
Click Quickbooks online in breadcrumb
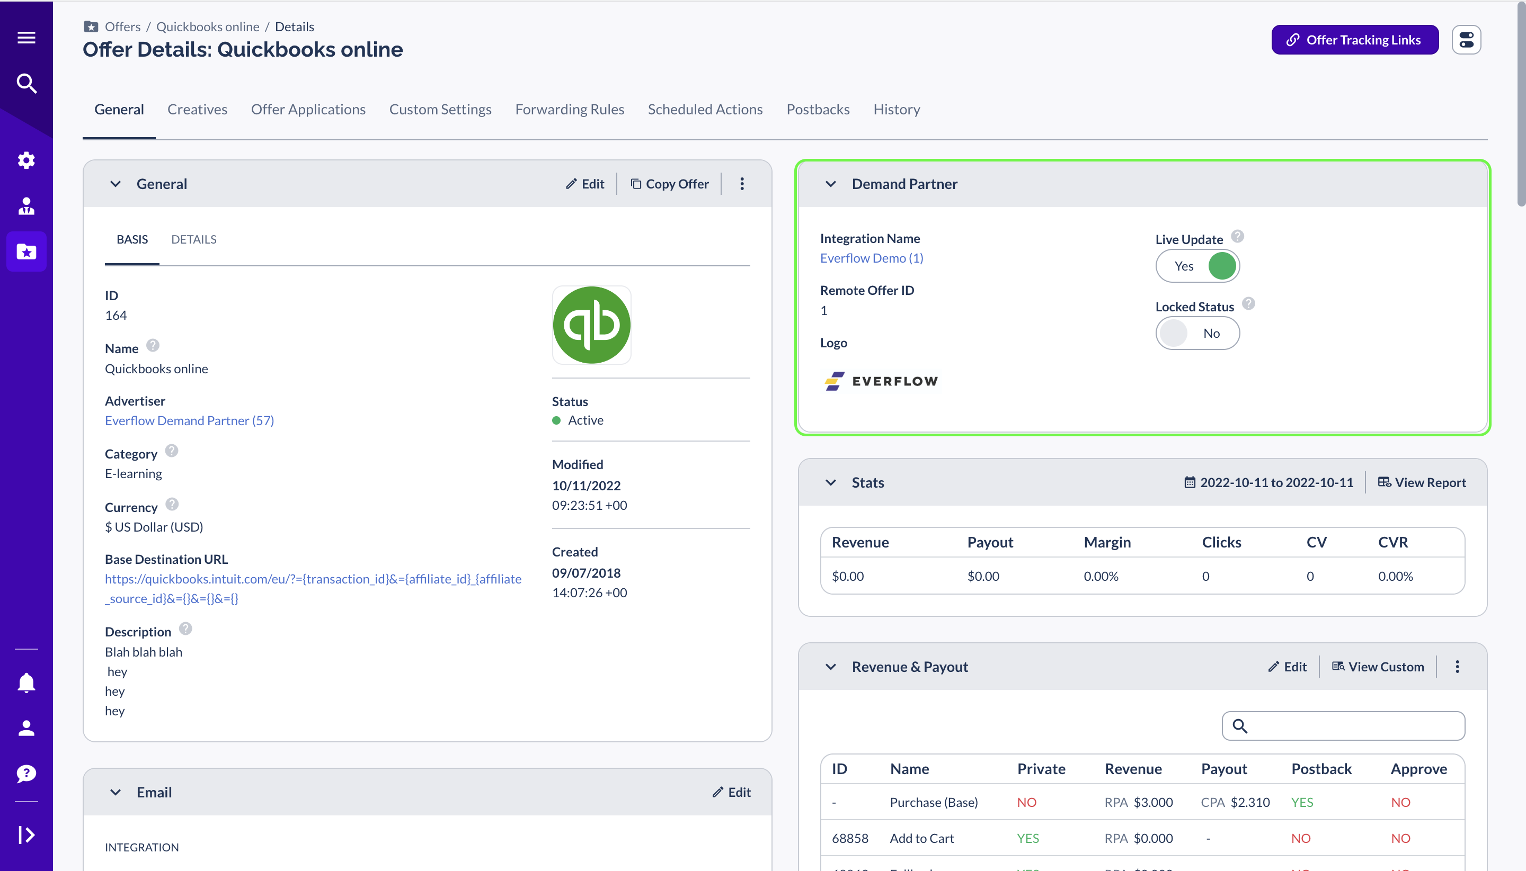point(208,26)
